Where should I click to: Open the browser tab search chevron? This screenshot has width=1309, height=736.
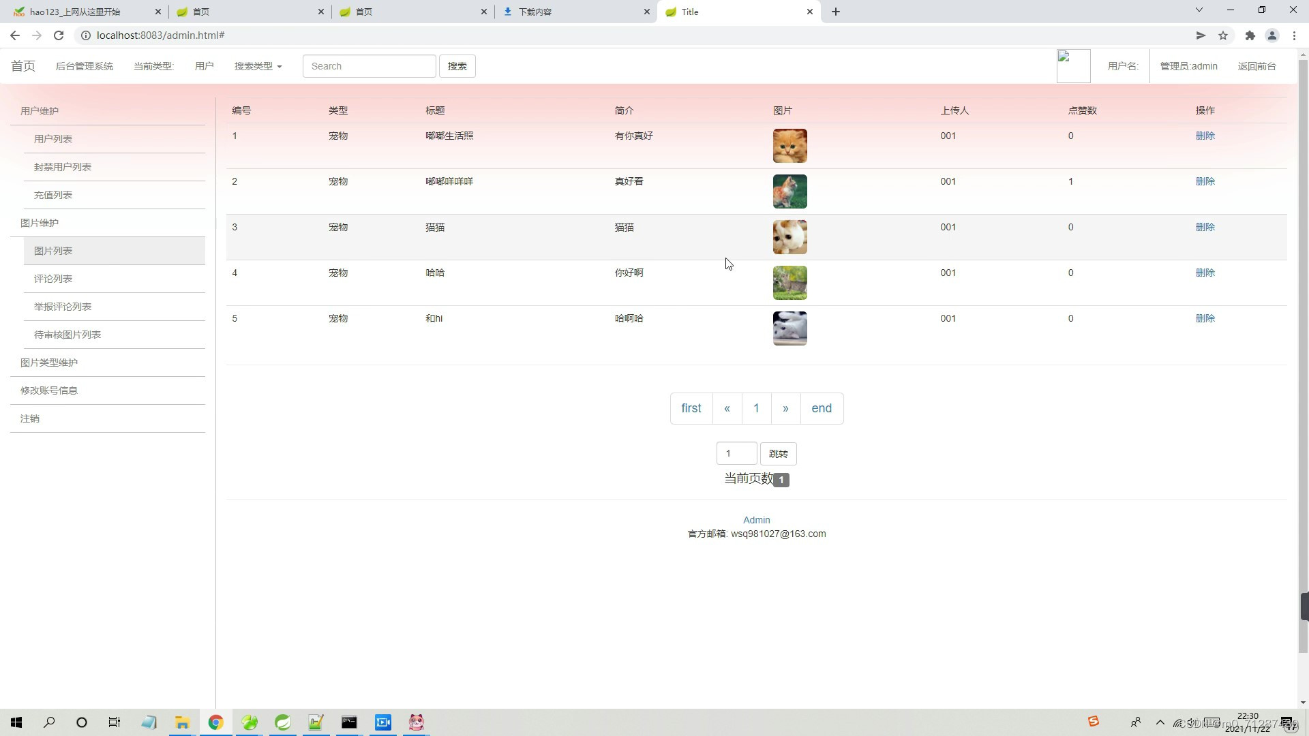1199,11
